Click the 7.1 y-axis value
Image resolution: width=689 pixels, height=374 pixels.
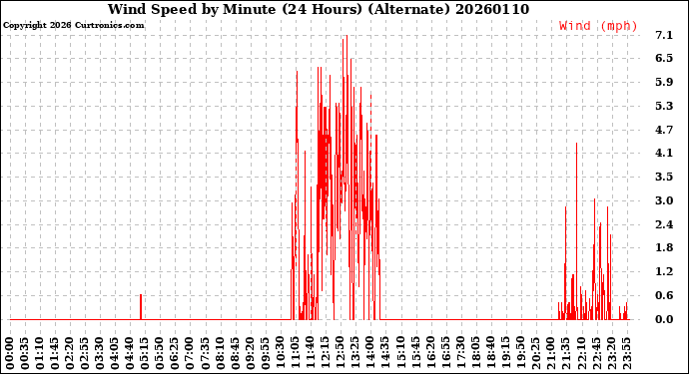pyautogui.click(x=663, y=35)
